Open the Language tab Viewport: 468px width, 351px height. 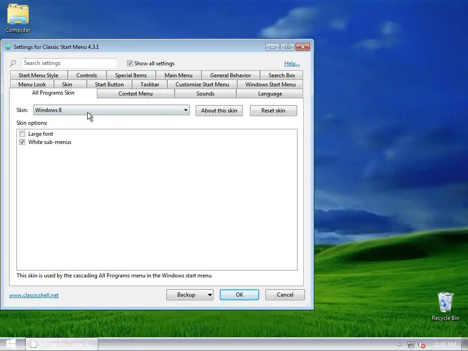270,93
